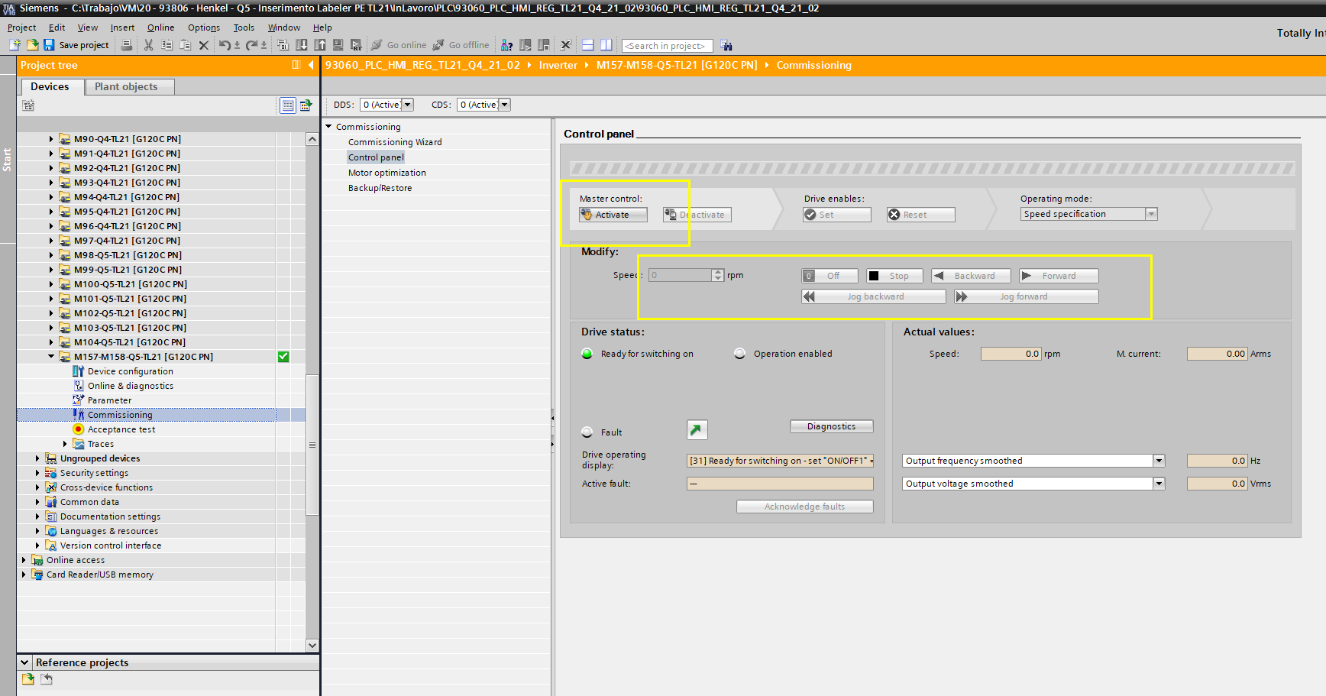
Task: Open the Online menu
Action: click(x=160, y=28)
